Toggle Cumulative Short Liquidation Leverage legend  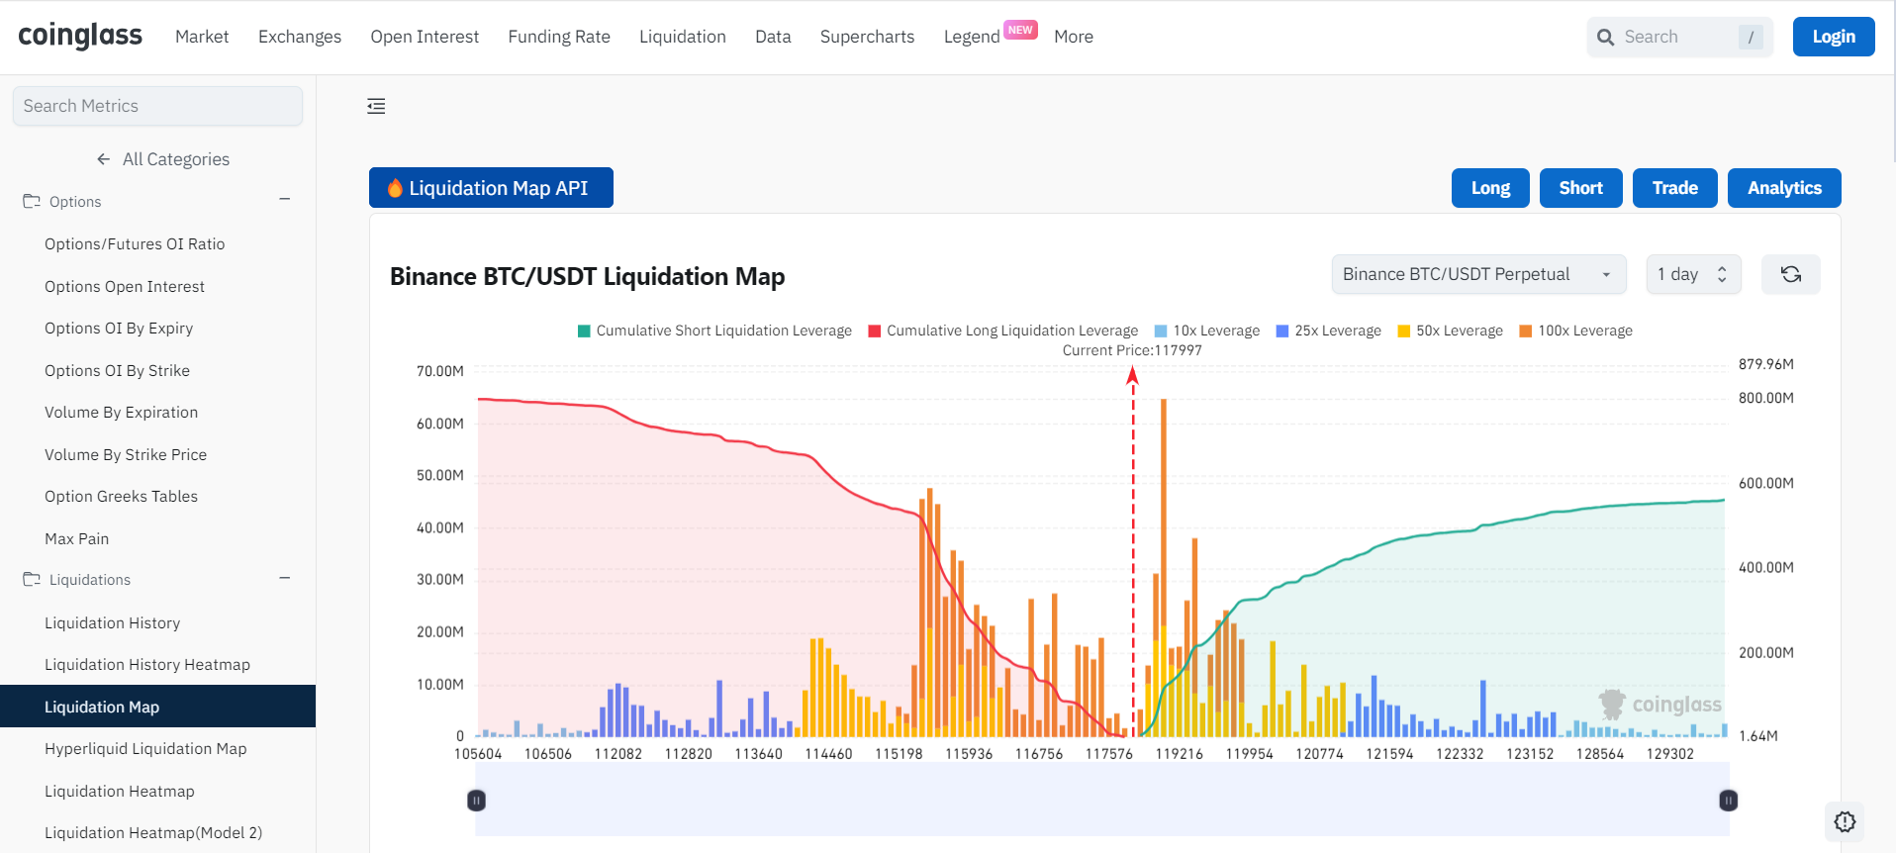click(714, 331)
